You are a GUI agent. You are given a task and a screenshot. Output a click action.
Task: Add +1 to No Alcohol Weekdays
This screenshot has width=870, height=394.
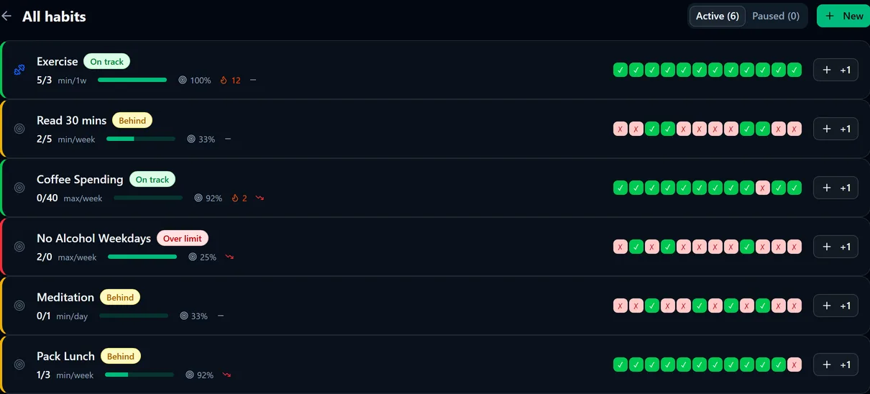(835, 247)
